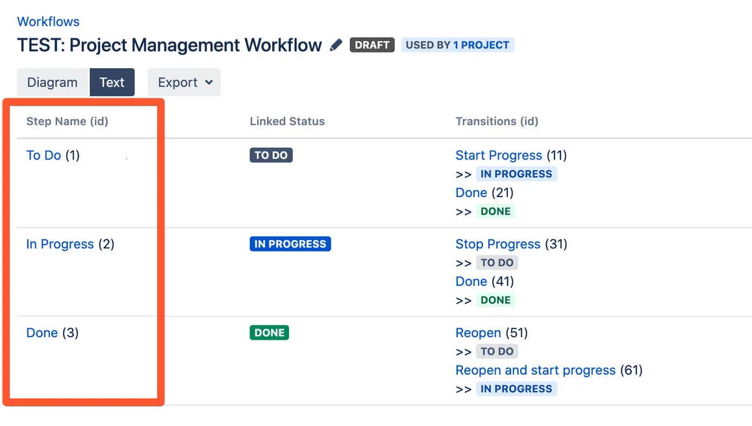The image size is (752, 426).
Task: Select the Text tab
Action: coord(112,82)
